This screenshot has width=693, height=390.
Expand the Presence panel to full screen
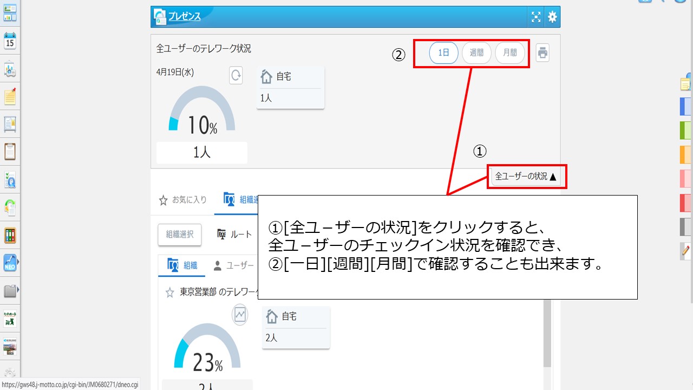(536, 17)
